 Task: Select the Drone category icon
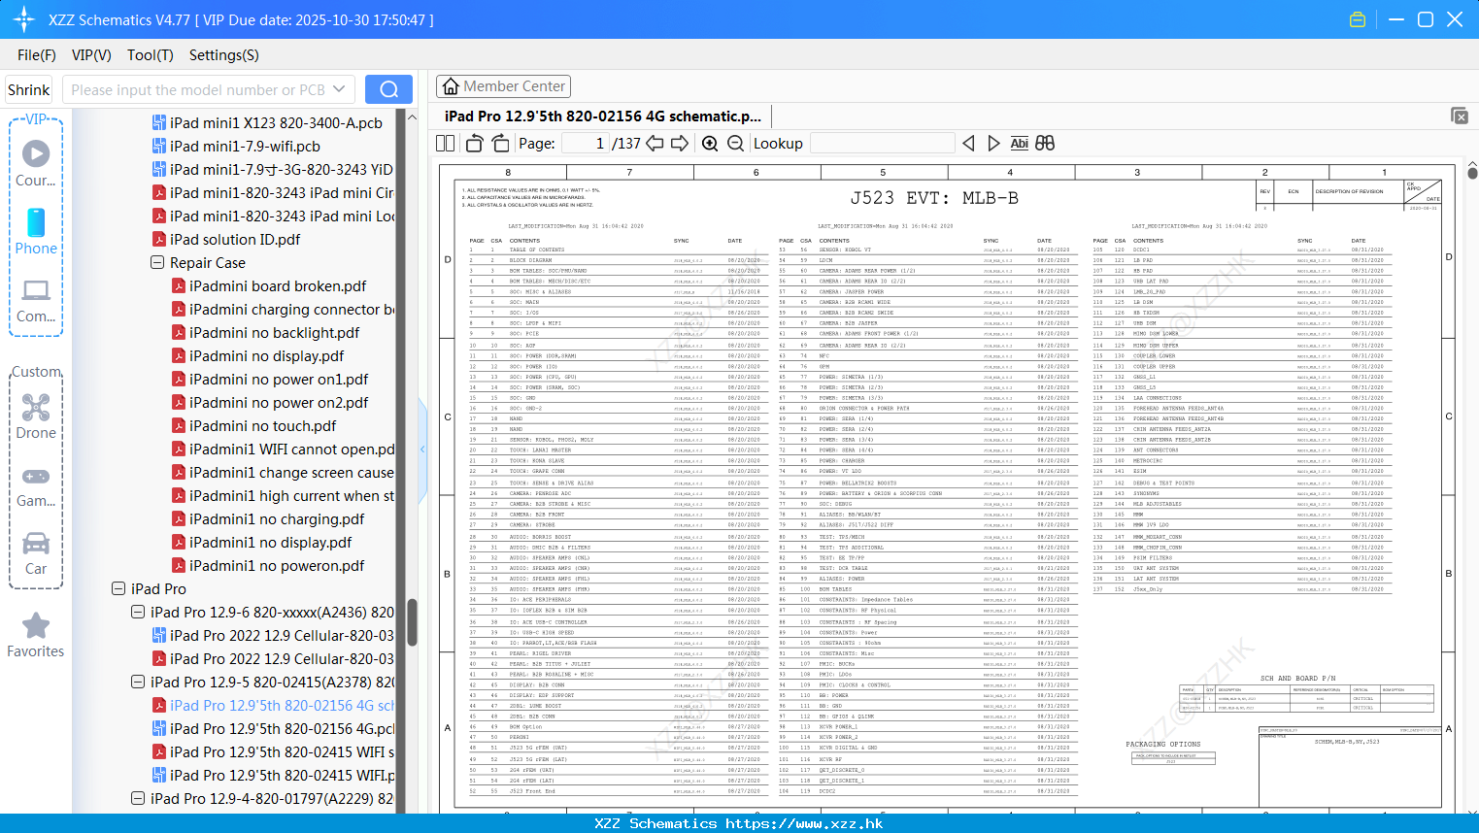tap(36, 416)
